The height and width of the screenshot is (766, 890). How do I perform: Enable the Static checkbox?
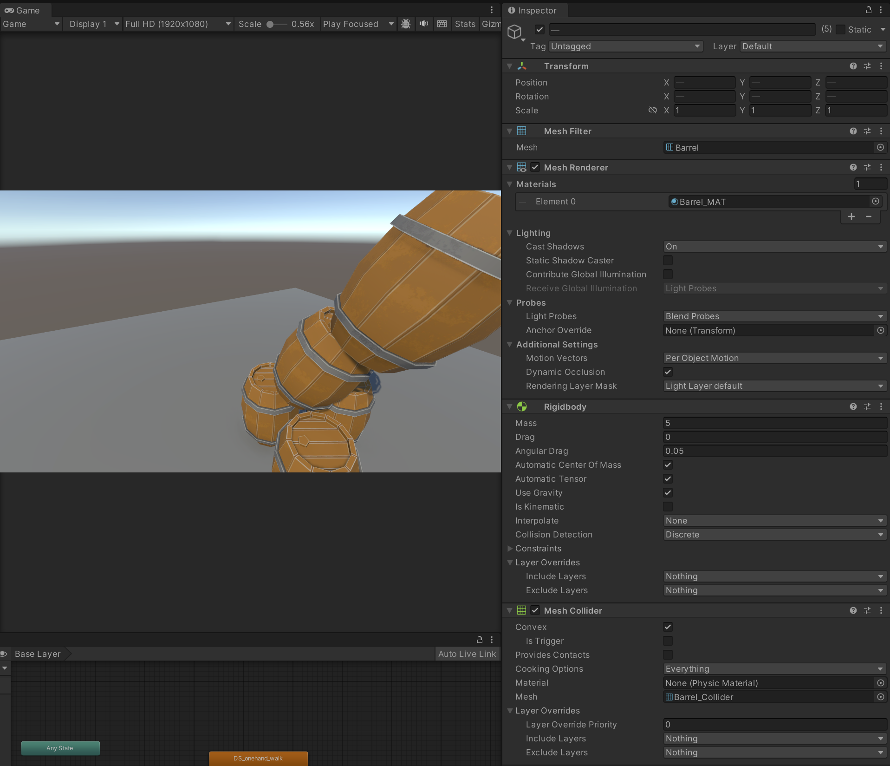[840, 30]
